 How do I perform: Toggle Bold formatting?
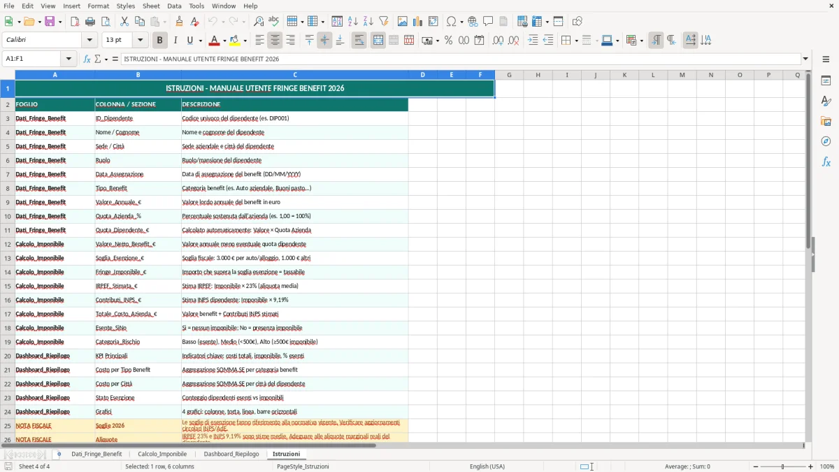click(159, 41)
